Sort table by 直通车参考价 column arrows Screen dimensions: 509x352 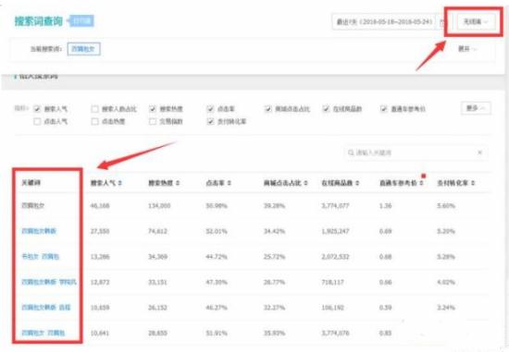(421, 183)
